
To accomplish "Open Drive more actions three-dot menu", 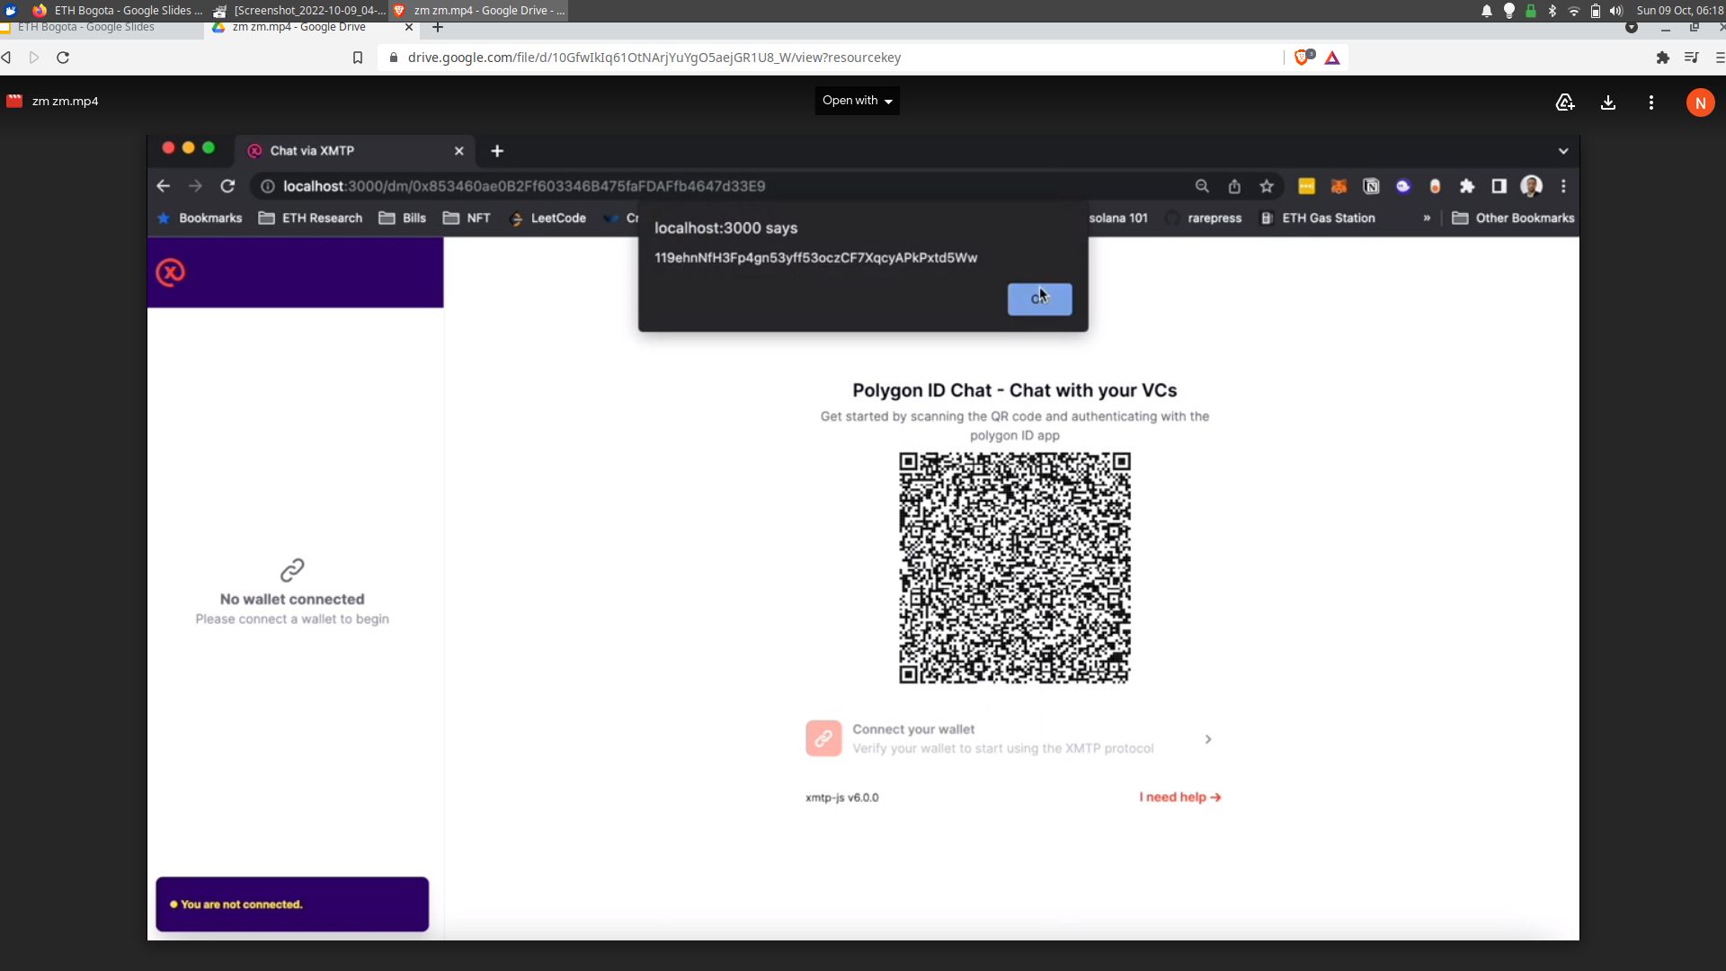I will pos(1651,102).
